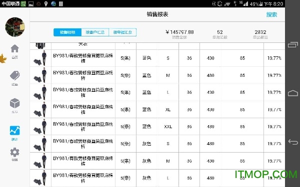The width and height of the screenshot is (300, 187).
Task: Click 430 value in the 灰色 S row
Action: point(210,144)
